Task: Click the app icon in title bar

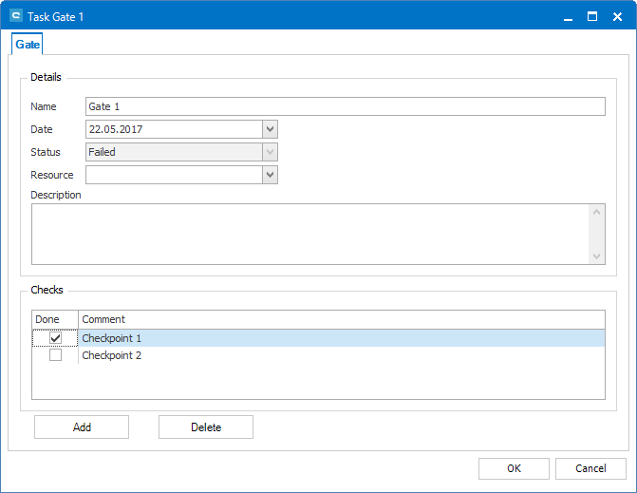Action: coord(16,16)
